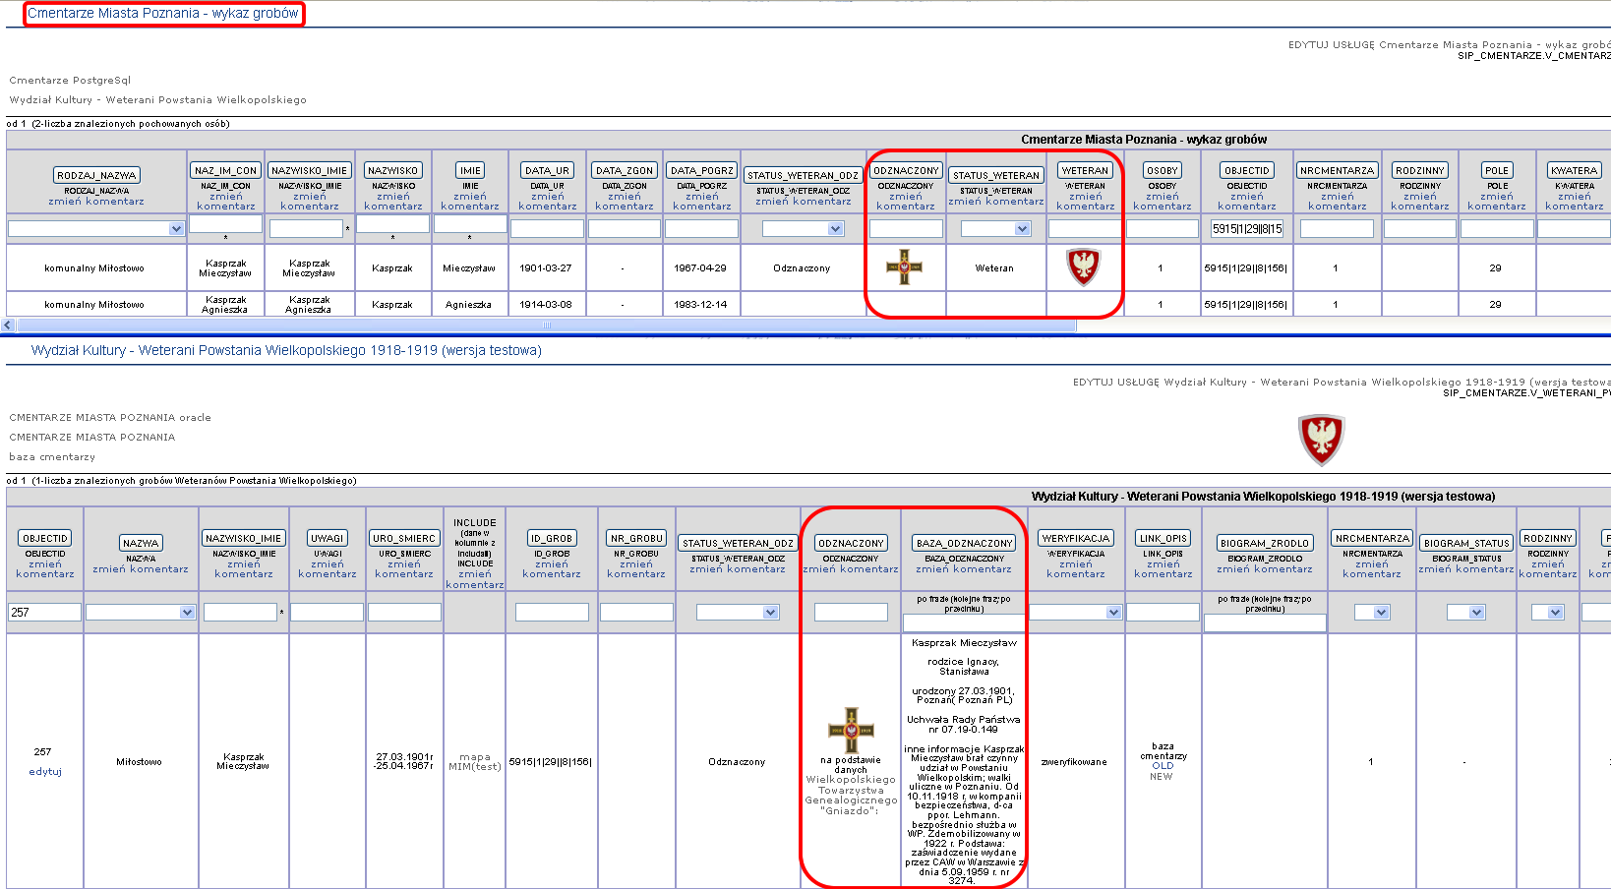Click the 'edytuj' link under record 257
Screen dimensions: 1611x889
pos(45,772)
